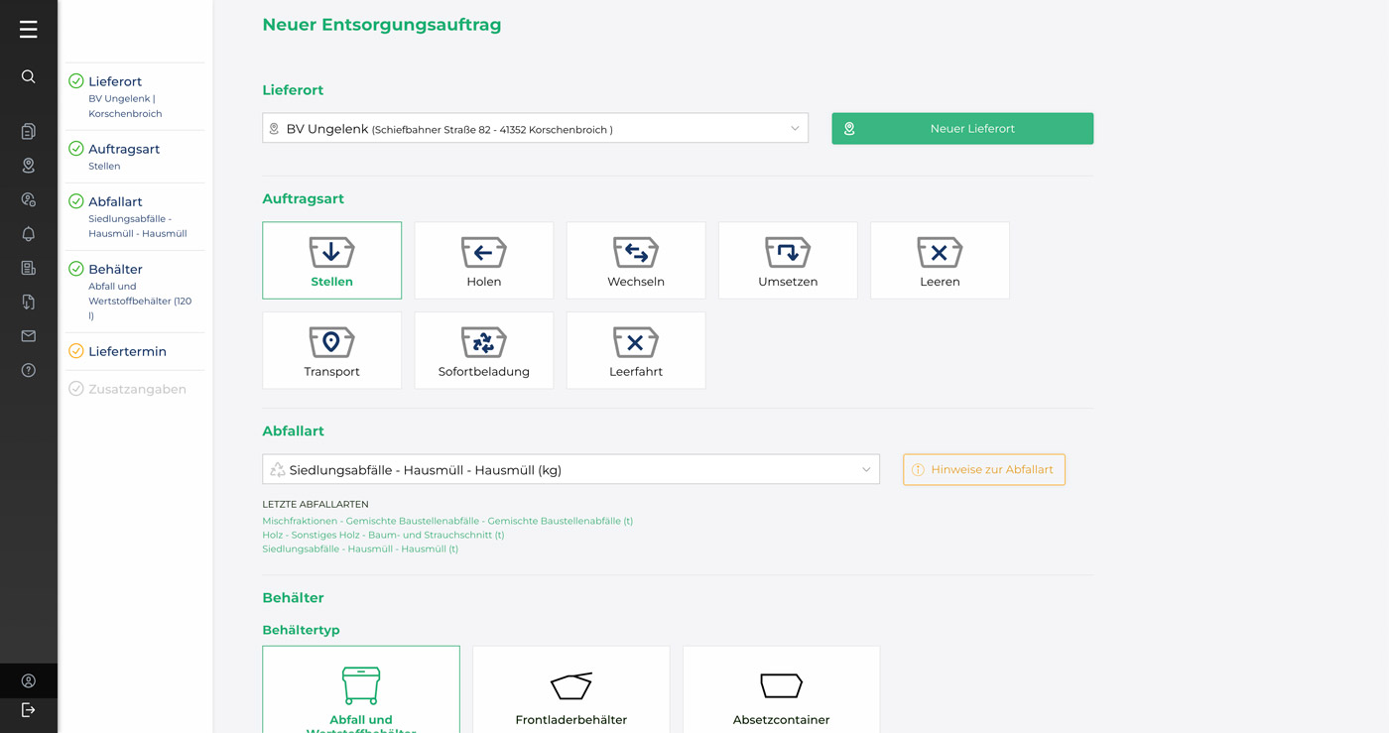Image resolution: width=1389 pixels, height=733 pixels.
Task: Open the help question mark icon
Action: (28, 371)
